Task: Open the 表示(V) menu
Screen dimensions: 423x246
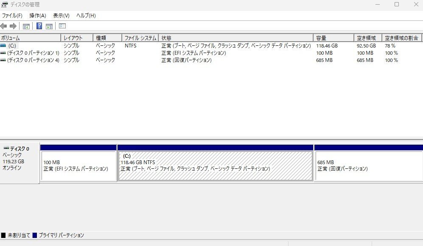Action: coord(61,16)
